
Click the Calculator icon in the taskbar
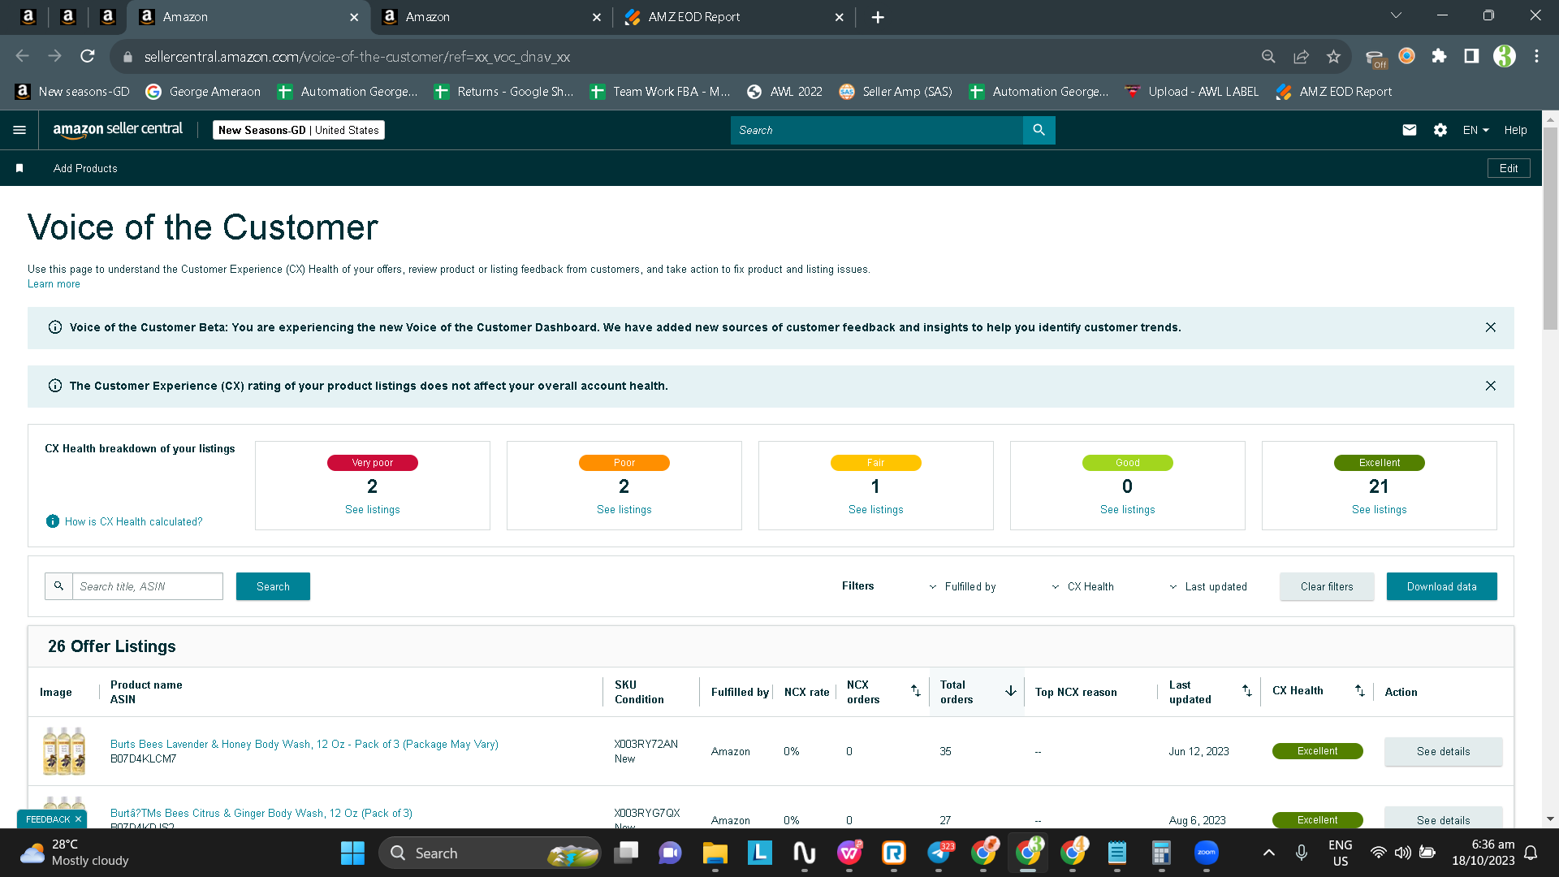pyautogui.click(x=1161, y=853)
